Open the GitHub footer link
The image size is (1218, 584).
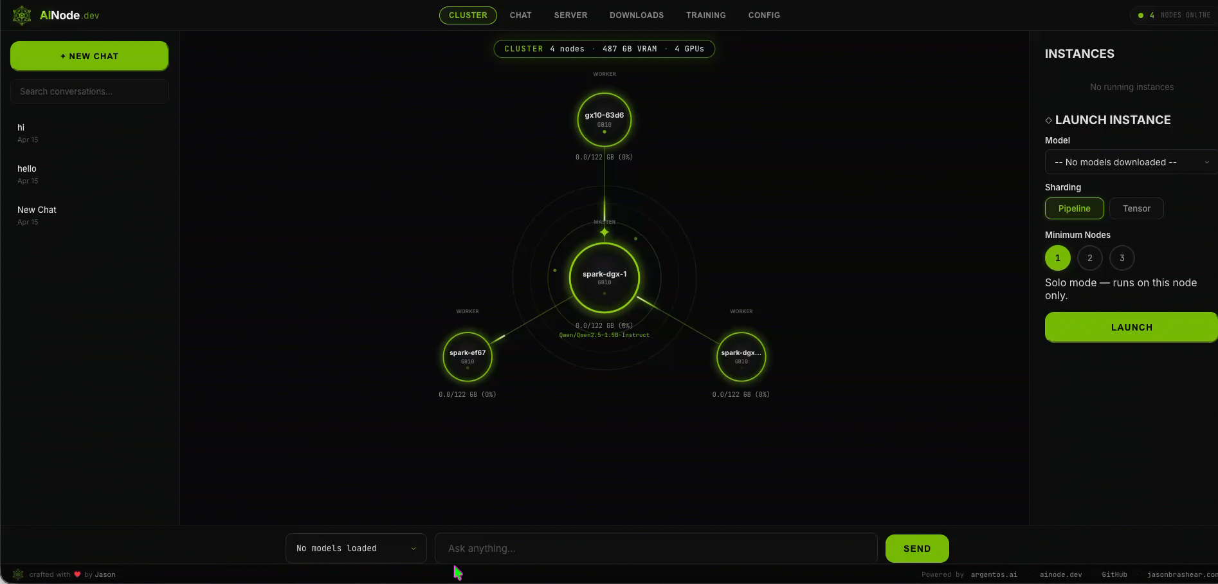1114,574
